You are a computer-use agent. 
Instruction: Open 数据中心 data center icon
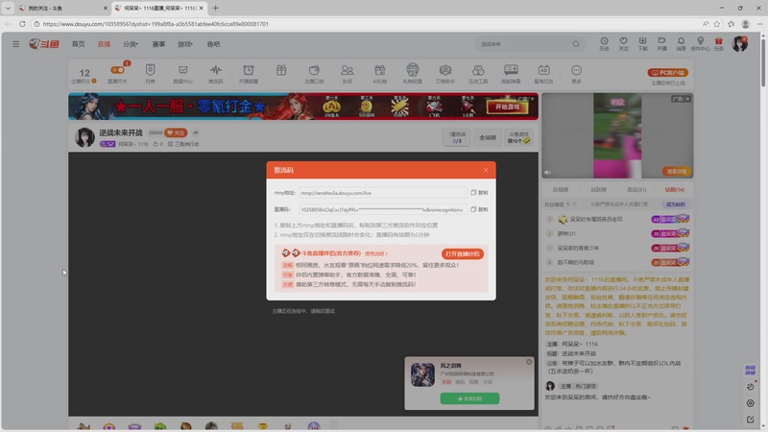click(182, 73)
